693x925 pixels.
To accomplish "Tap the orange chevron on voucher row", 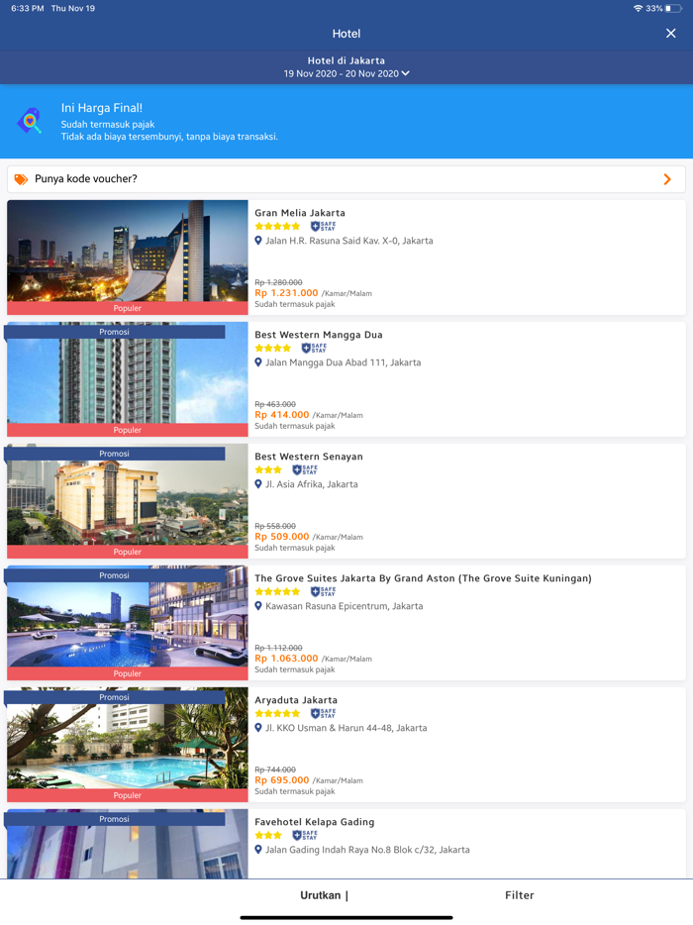I will pyautogui.click(x=667, y=179).
